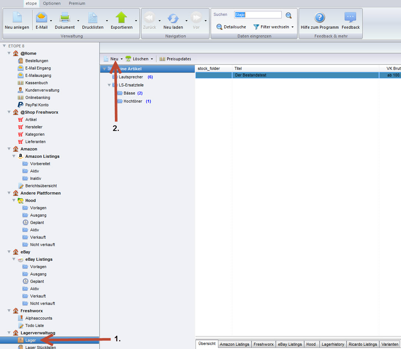The image size is (401, 349).
Task: Click the Amazon Listings logo icon
Action: (x=21, y=156)
